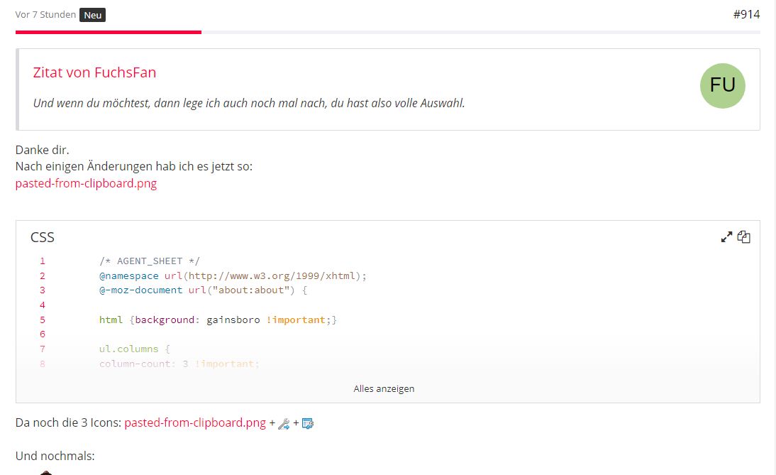Image resolution: width=776 pixels, height=475 pixels.
Task: Click code line number 5
Action: coord(43,320)
